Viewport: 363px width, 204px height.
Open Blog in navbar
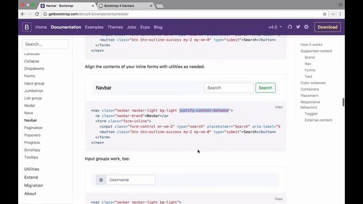(x=158, y=27)
